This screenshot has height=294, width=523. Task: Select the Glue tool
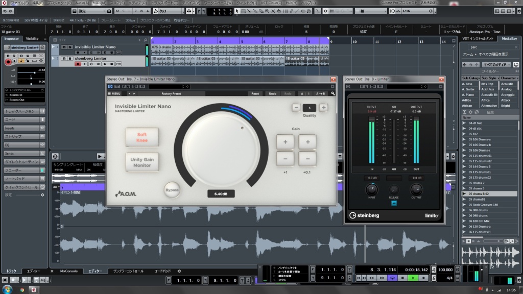coord(255,11)
